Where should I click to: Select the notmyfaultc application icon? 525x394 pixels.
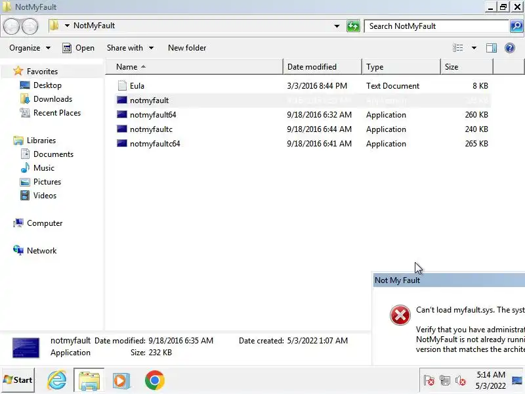[122, 129]
